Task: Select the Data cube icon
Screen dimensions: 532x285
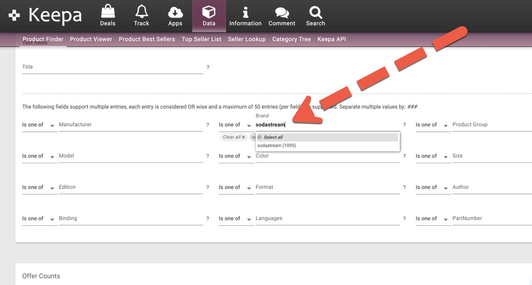Action: [209, 12]
